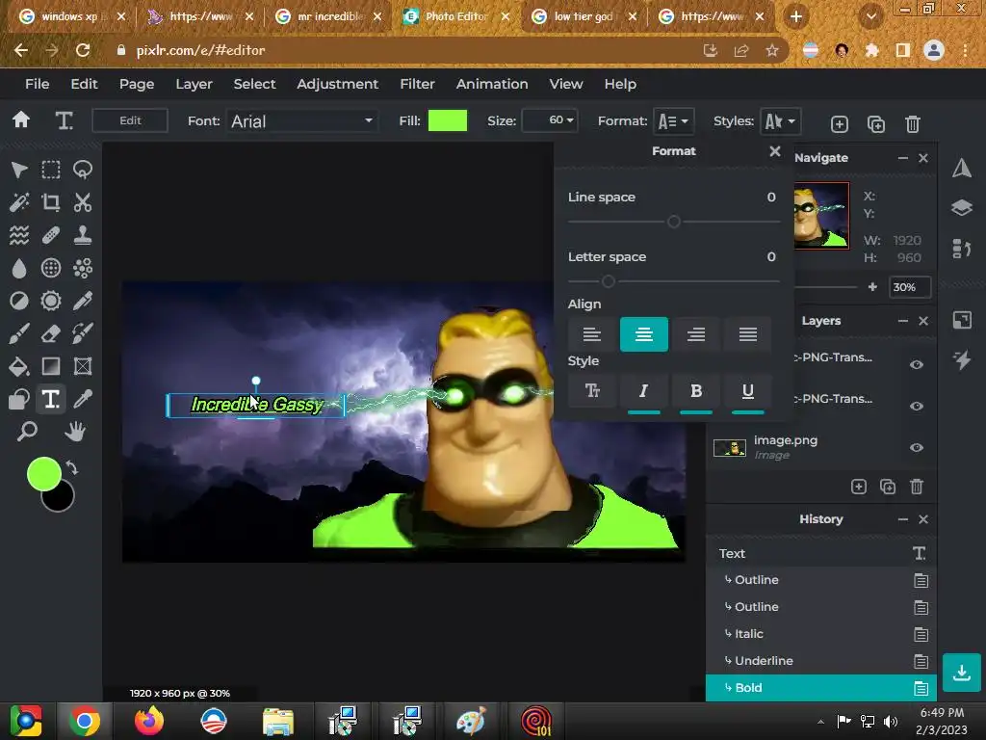986x740 pixels.
Task: Click the download save button
Action: [x=962, y=673]
